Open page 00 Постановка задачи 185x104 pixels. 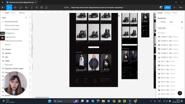[x=12, y=25]
